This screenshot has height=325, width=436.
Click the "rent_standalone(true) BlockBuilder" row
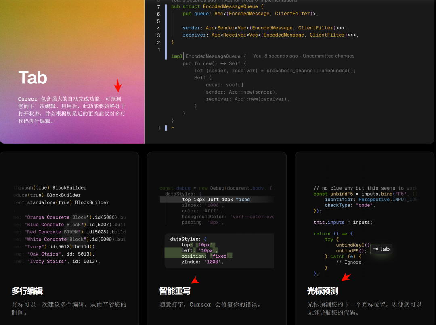coord(61,202)
